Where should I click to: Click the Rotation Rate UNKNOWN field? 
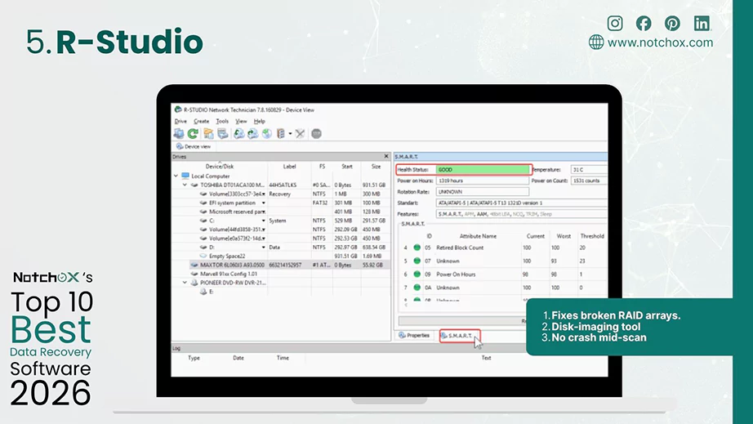coord(482,192)
